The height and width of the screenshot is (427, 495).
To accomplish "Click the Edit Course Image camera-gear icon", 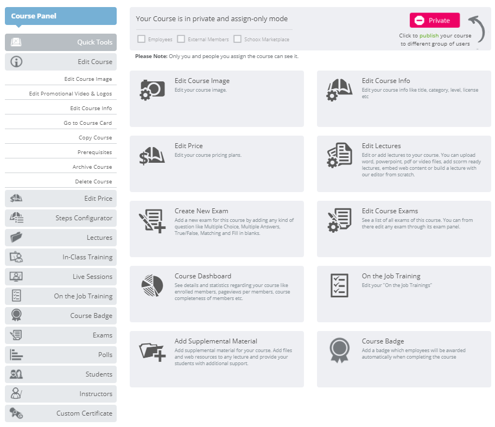I will pos(152,90).
